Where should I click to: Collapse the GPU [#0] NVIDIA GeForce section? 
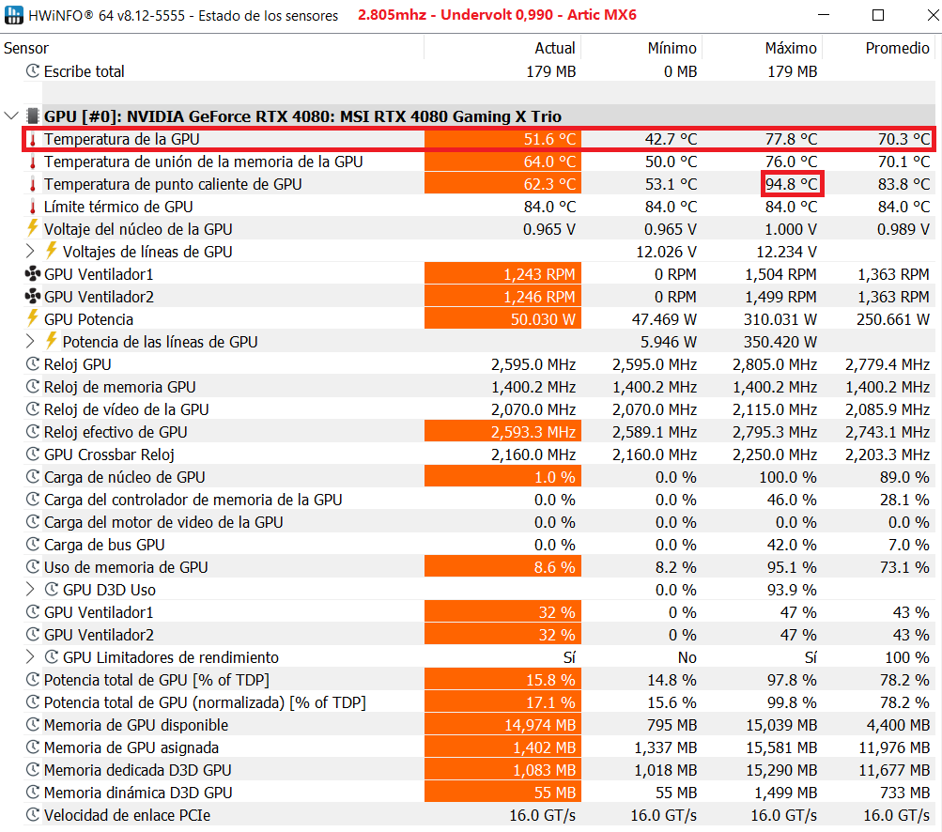point(11,116)
